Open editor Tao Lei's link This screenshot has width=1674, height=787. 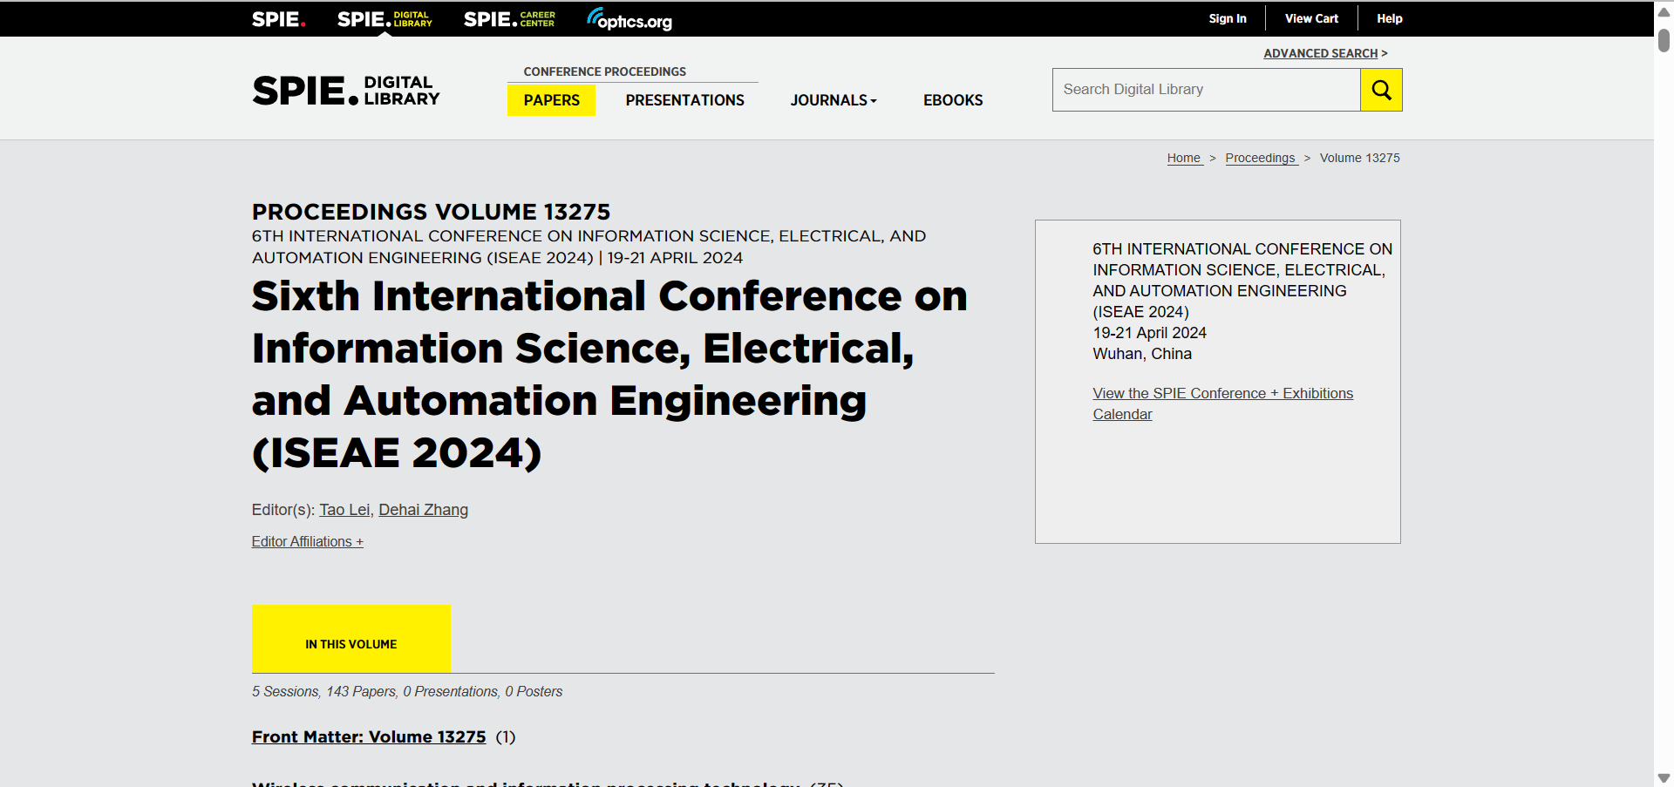point(344,510)
